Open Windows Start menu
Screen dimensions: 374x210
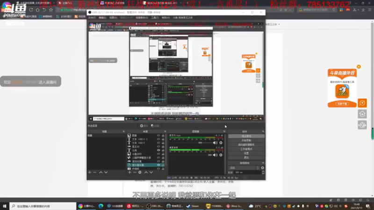point(5,206)
